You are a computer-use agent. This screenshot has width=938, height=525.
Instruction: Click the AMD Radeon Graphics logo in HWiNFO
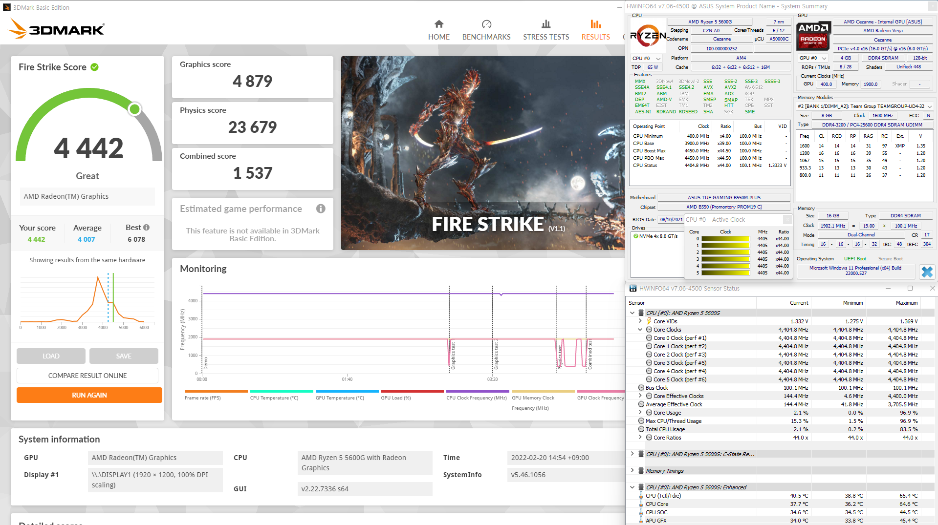coord(813,35)
